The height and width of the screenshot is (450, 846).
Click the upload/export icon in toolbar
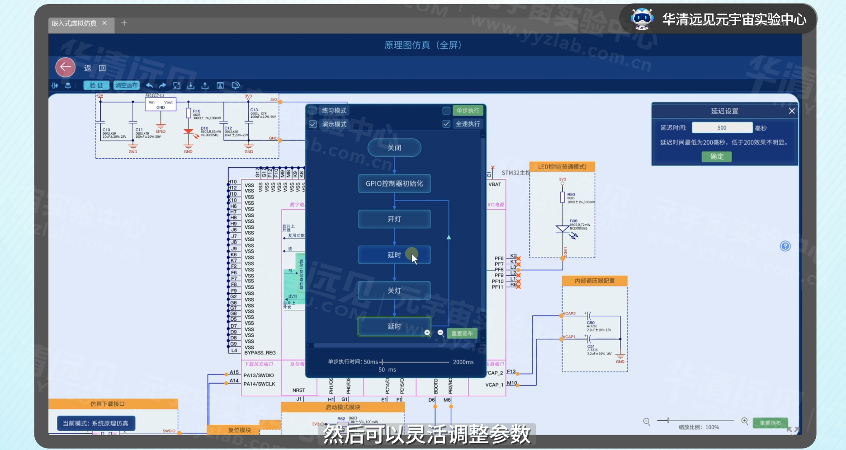(204, 85)
